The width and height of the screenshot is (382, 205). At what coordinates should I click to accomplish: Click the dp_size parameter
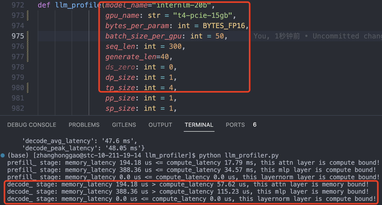[x=120, y=77]
